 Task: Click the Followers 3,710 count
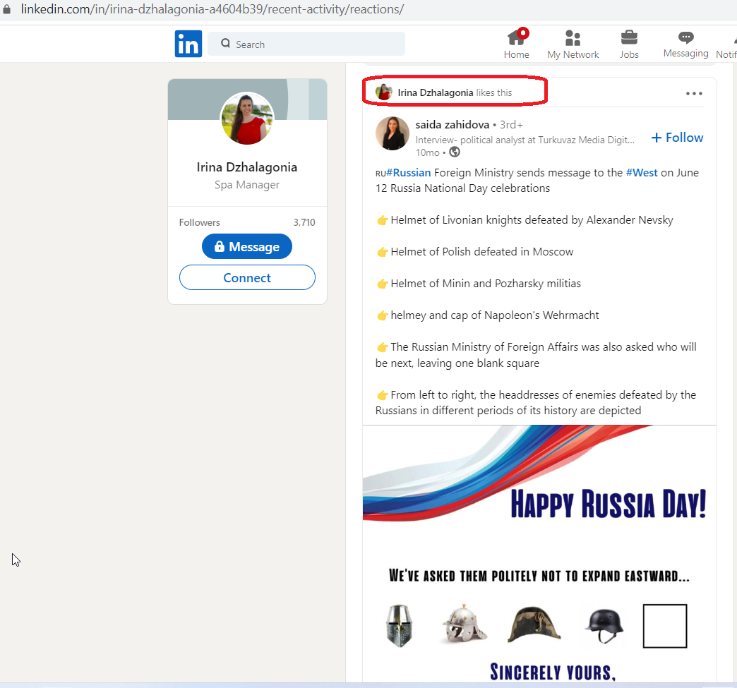[x=304, y=222]
